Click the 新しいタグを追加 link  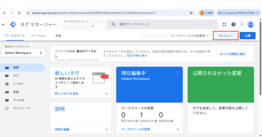click(x=67, y=94)
